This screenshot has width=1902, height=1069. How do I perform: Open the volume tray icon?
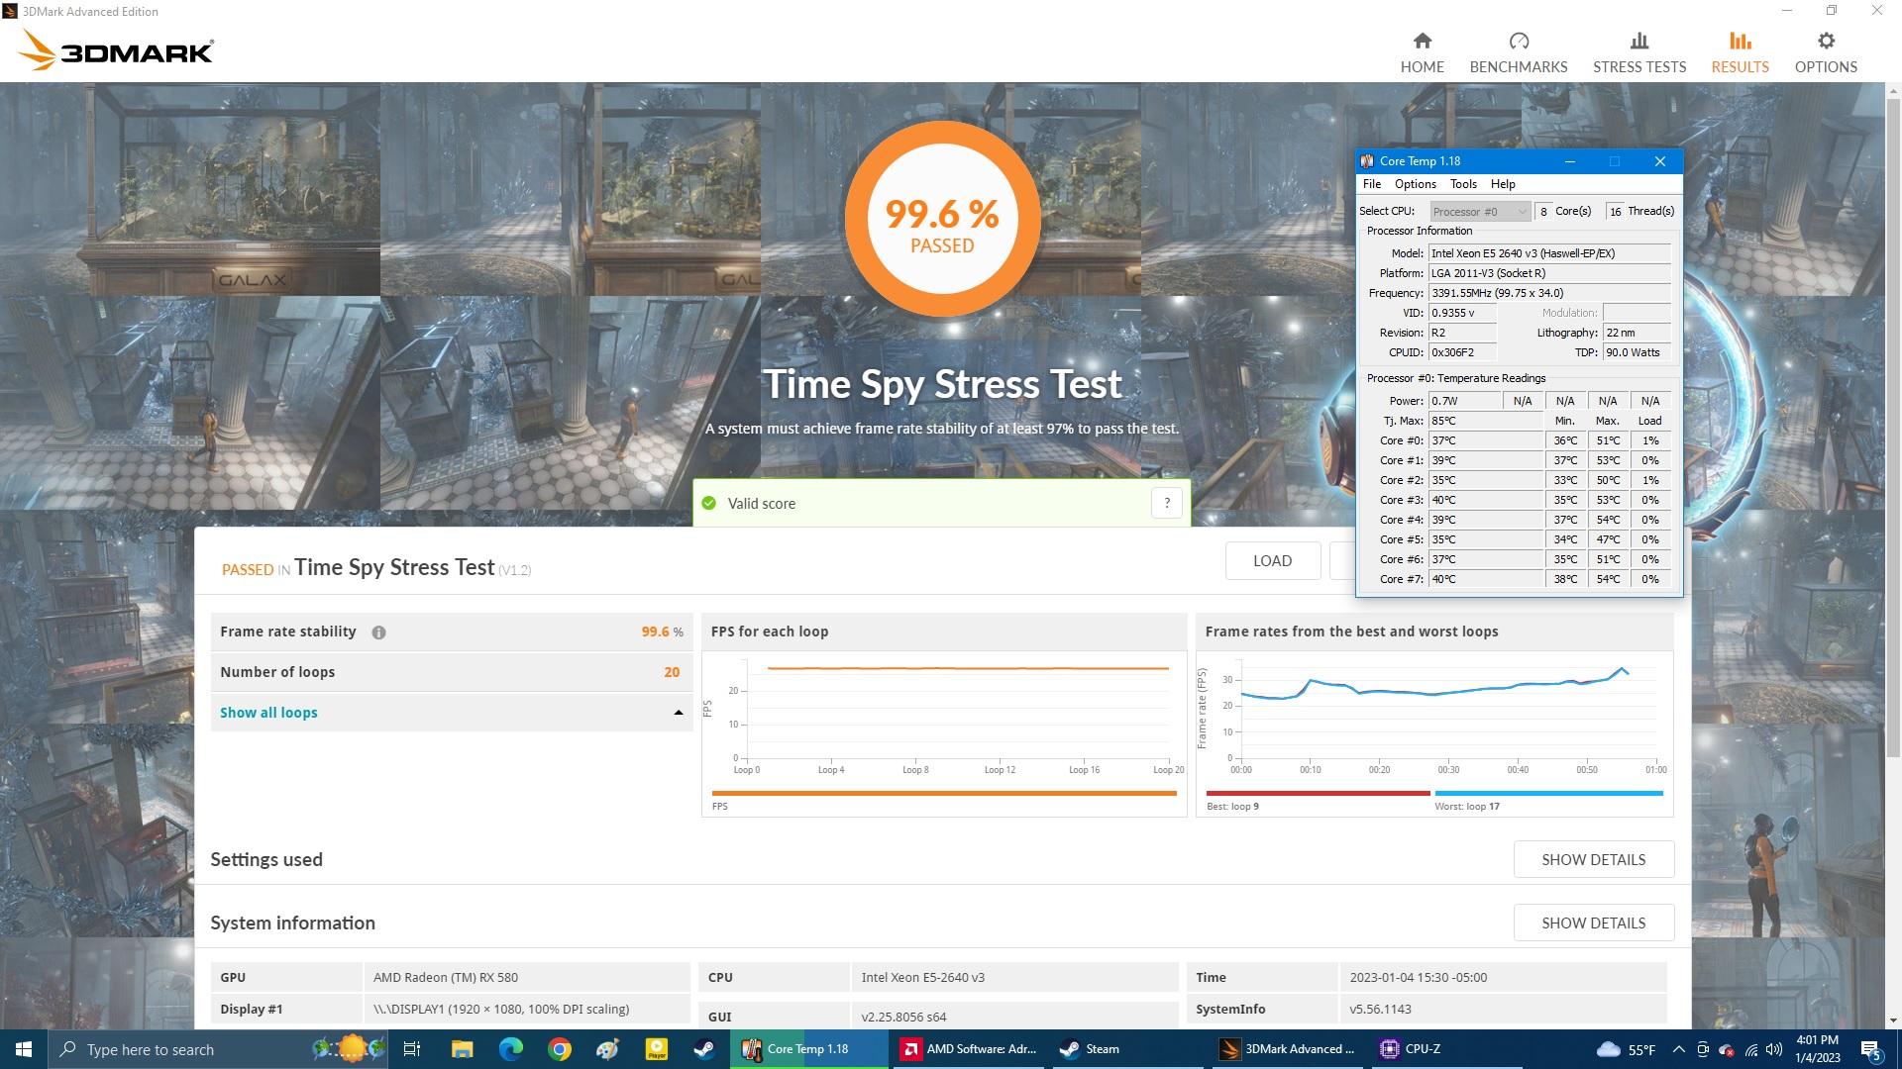(x=1774, y=1049)
